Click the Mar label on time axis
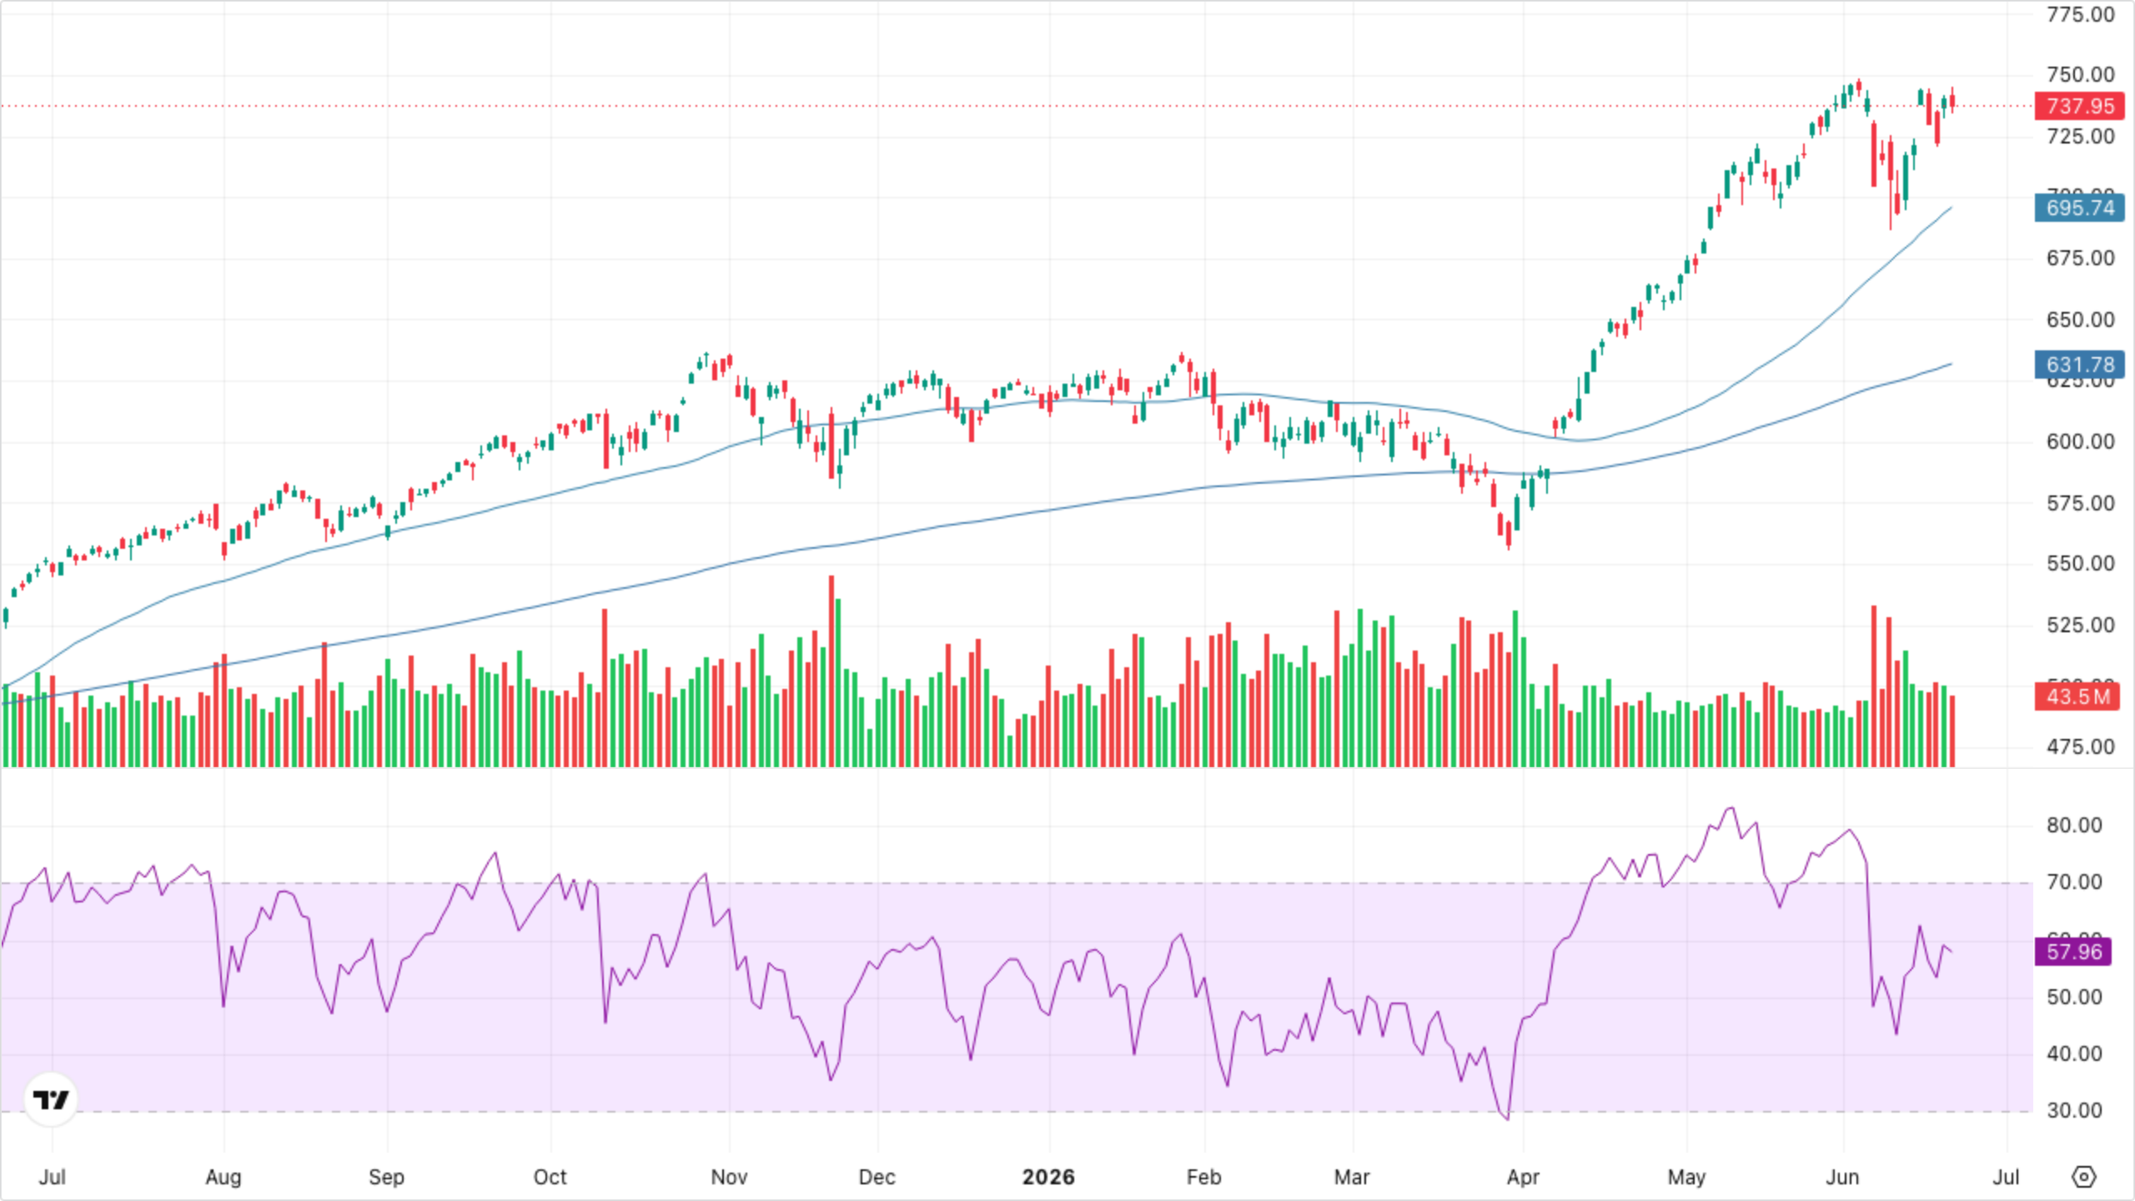The width and height of the screenshot is (2135, 1201). tap(1352, 1177)
